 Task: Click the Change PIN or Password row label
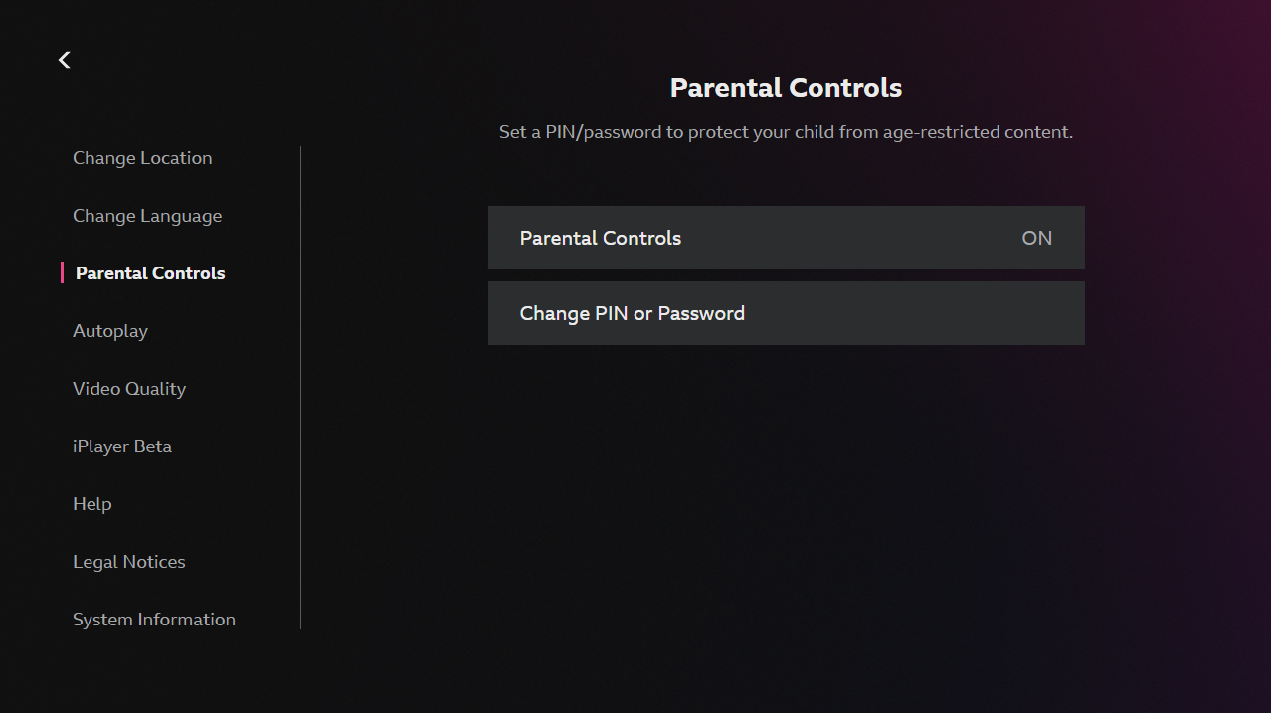click(x=633, y=313)
